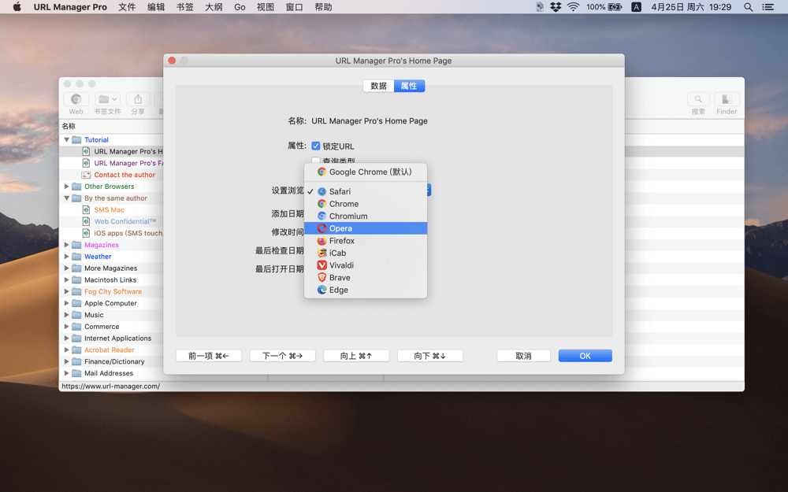
Task: Click the OK button
Action: pos(585,356)
